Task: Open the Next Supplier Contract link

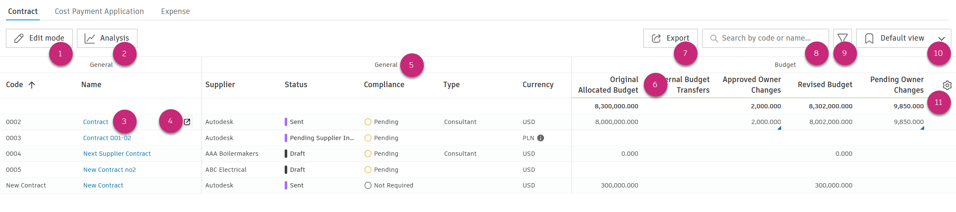Action: 117,154
